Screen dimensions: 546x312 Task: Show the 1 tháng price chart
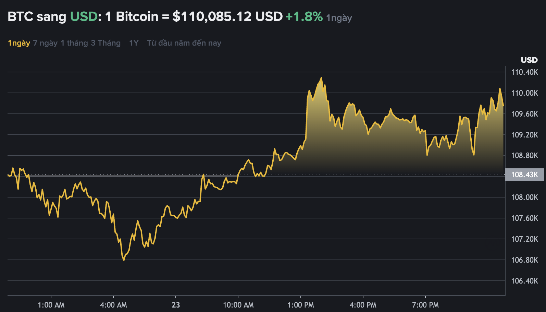click(74, 43)
